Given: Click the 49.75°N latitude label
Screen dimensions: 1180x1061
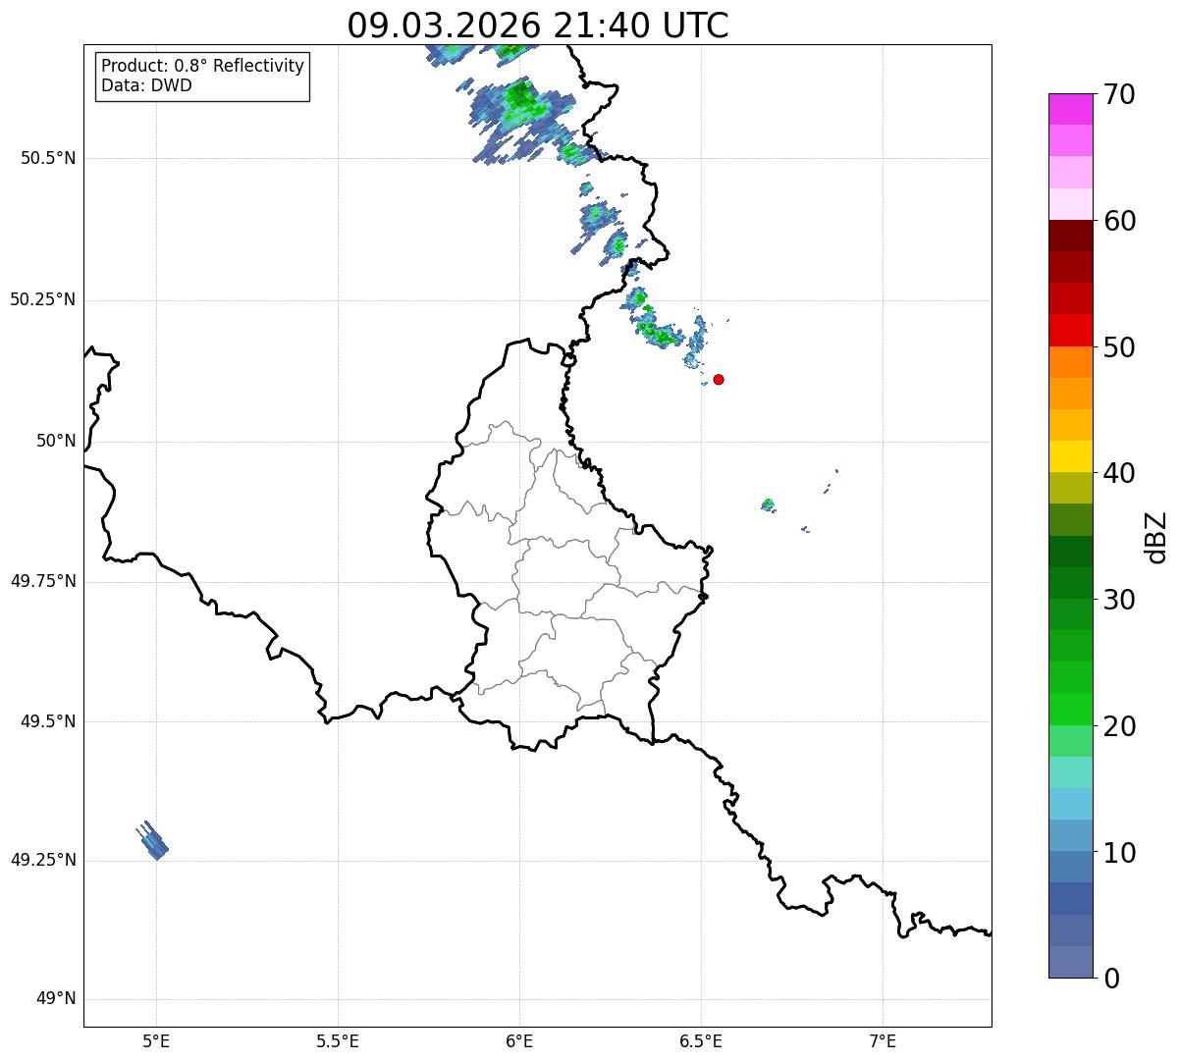Looking at the screenshot, I should pos(43,581).
